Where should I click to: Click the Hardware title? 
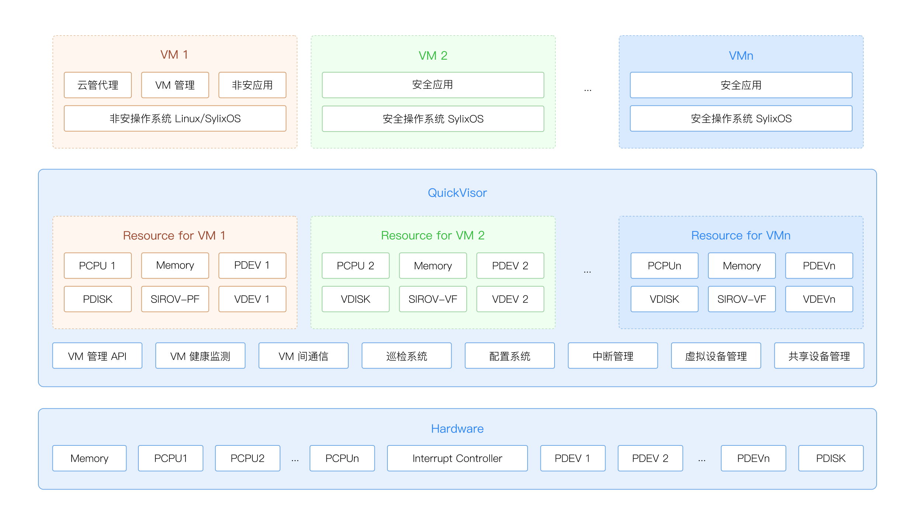click(x=457, y=428)
